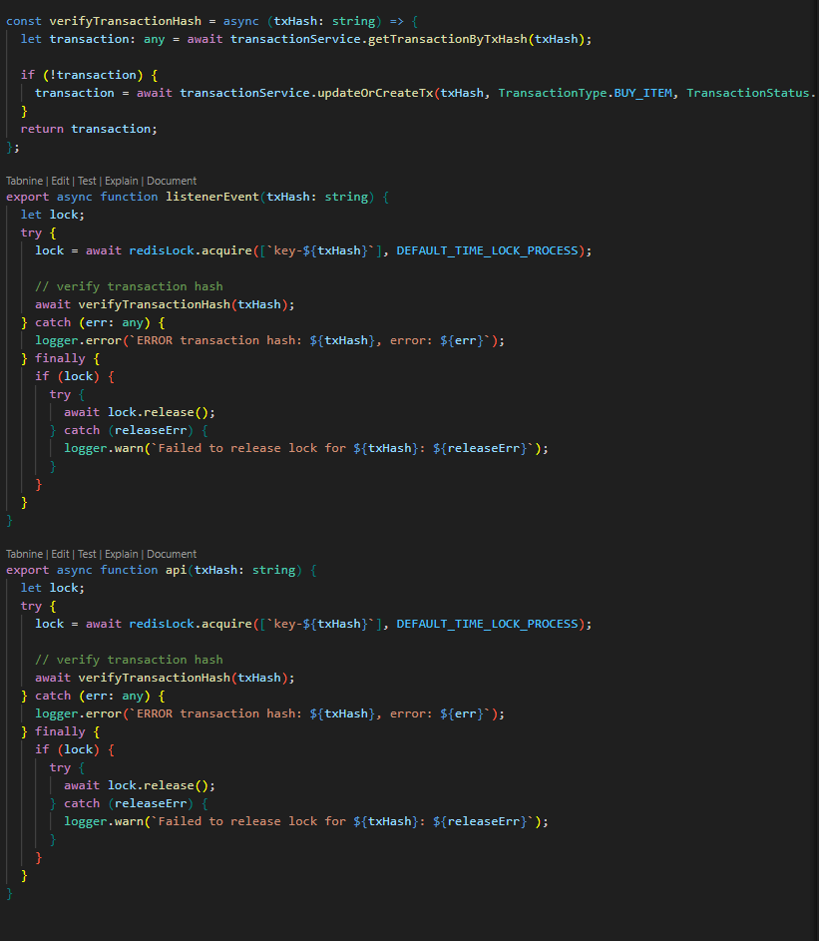Click 'let lock;' in listenerEvent function
Image resolution: width=819 pixels, height=941 pixels.
(53, 215)
